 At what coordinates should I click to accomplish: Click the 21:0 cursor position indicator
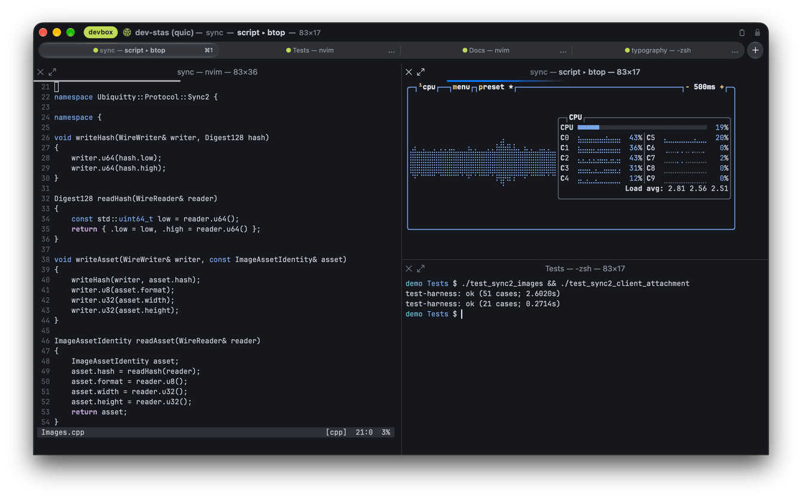364,432
